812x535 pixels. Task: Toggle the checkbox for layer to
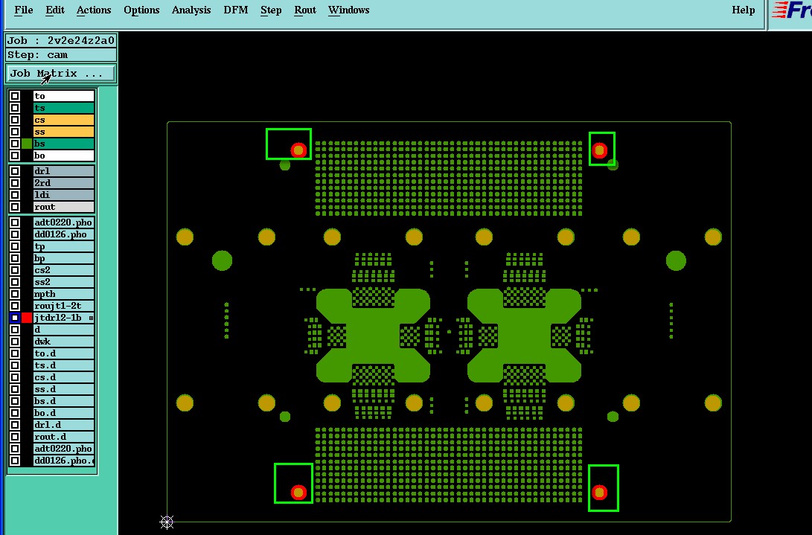click(x=15, y=96)
